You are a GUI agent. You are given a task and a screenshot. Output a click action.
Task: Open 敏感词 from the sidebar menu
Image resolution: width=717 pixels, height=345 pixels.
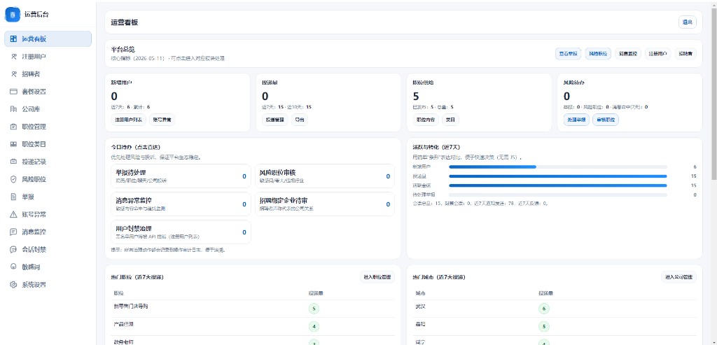48,267
